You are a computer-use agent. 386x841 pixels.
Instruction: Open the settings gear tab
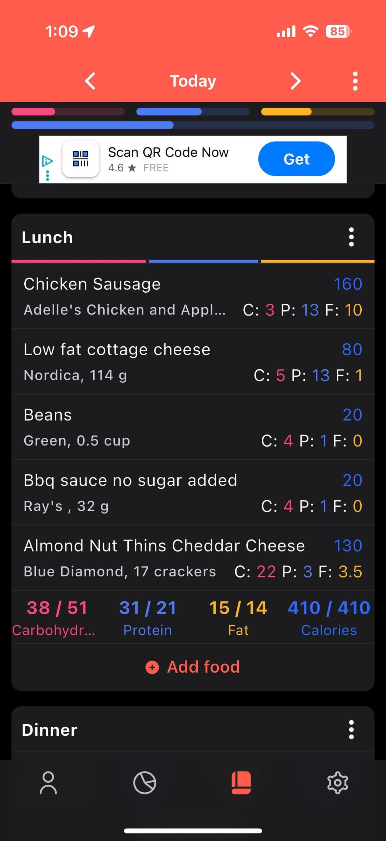[x=337, y=783]
